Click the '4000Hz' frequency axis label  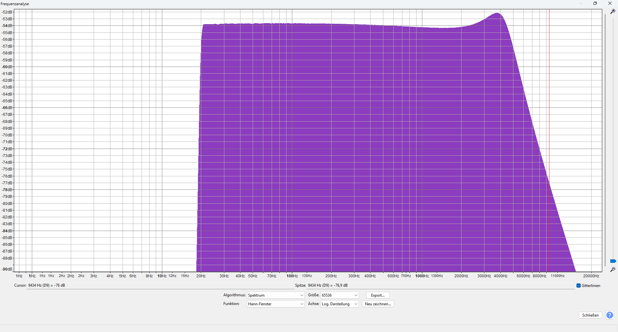501,276
